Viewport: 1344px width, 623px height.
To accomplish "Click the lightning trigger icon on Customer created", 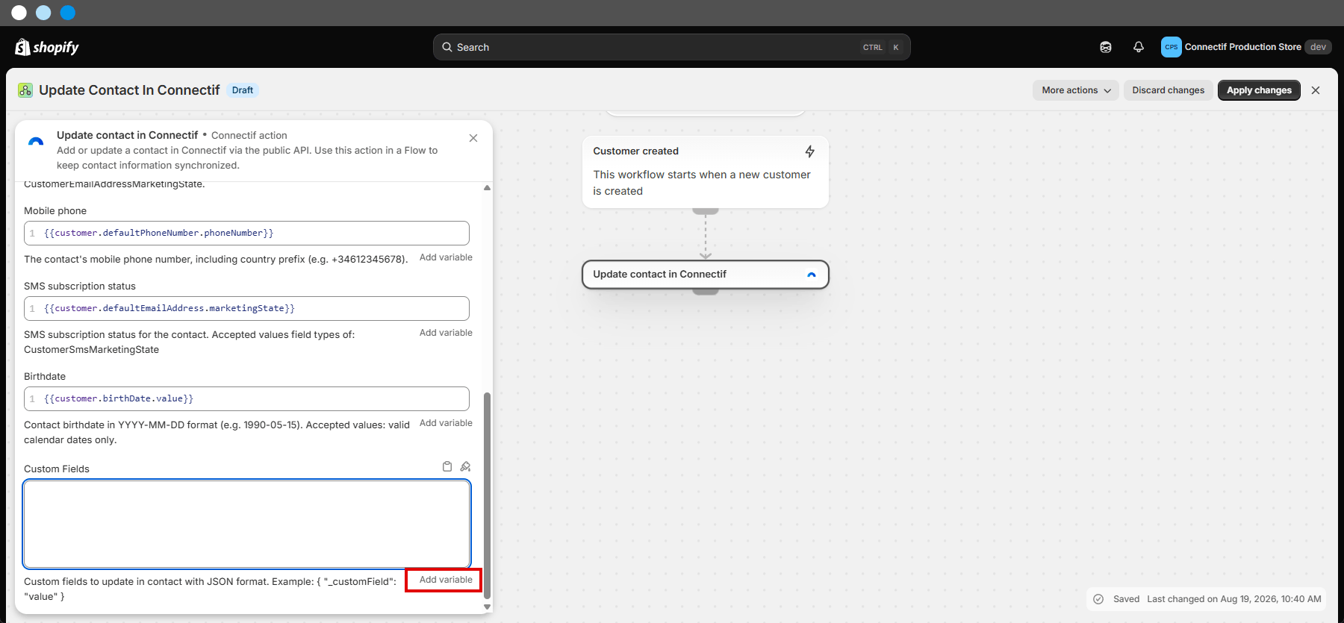I will (810, 151).
